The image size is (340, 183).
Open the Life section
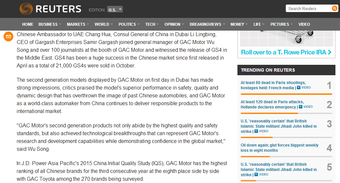[257, 24]
